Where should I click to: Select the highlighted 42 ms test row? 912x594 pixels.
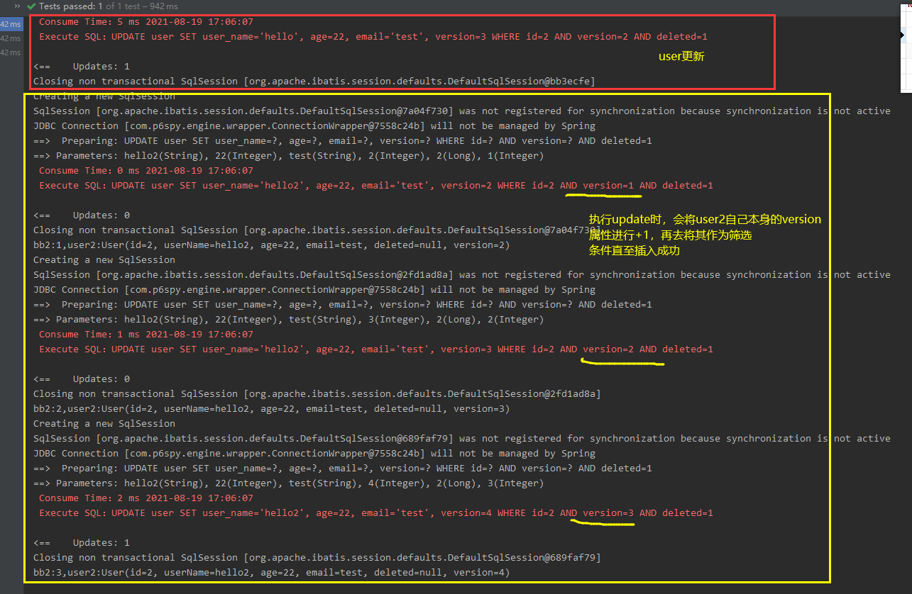click(x=11, y=24)
